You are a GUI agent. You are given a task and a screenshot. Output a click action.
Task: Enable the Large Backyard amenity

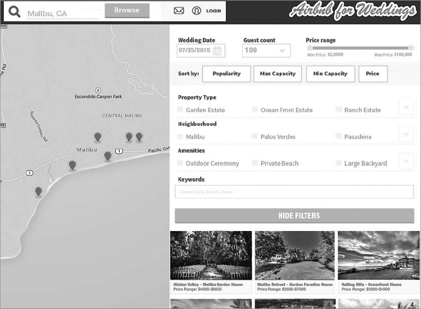339,163
